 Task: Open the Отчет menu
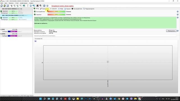pos(17,3)
